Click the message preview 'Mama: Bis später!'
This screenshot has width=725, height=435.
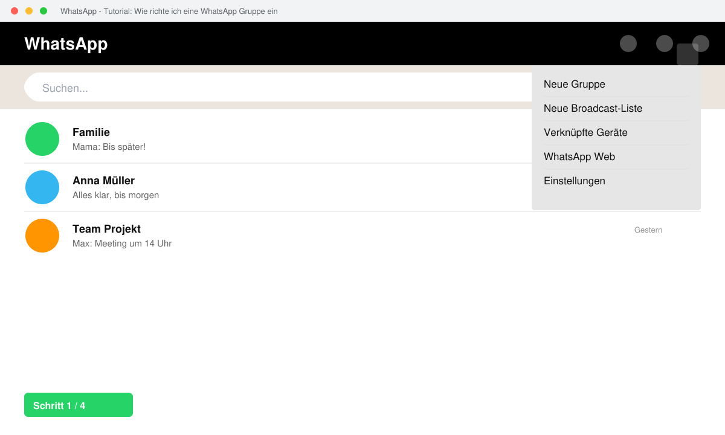(109, 147)
